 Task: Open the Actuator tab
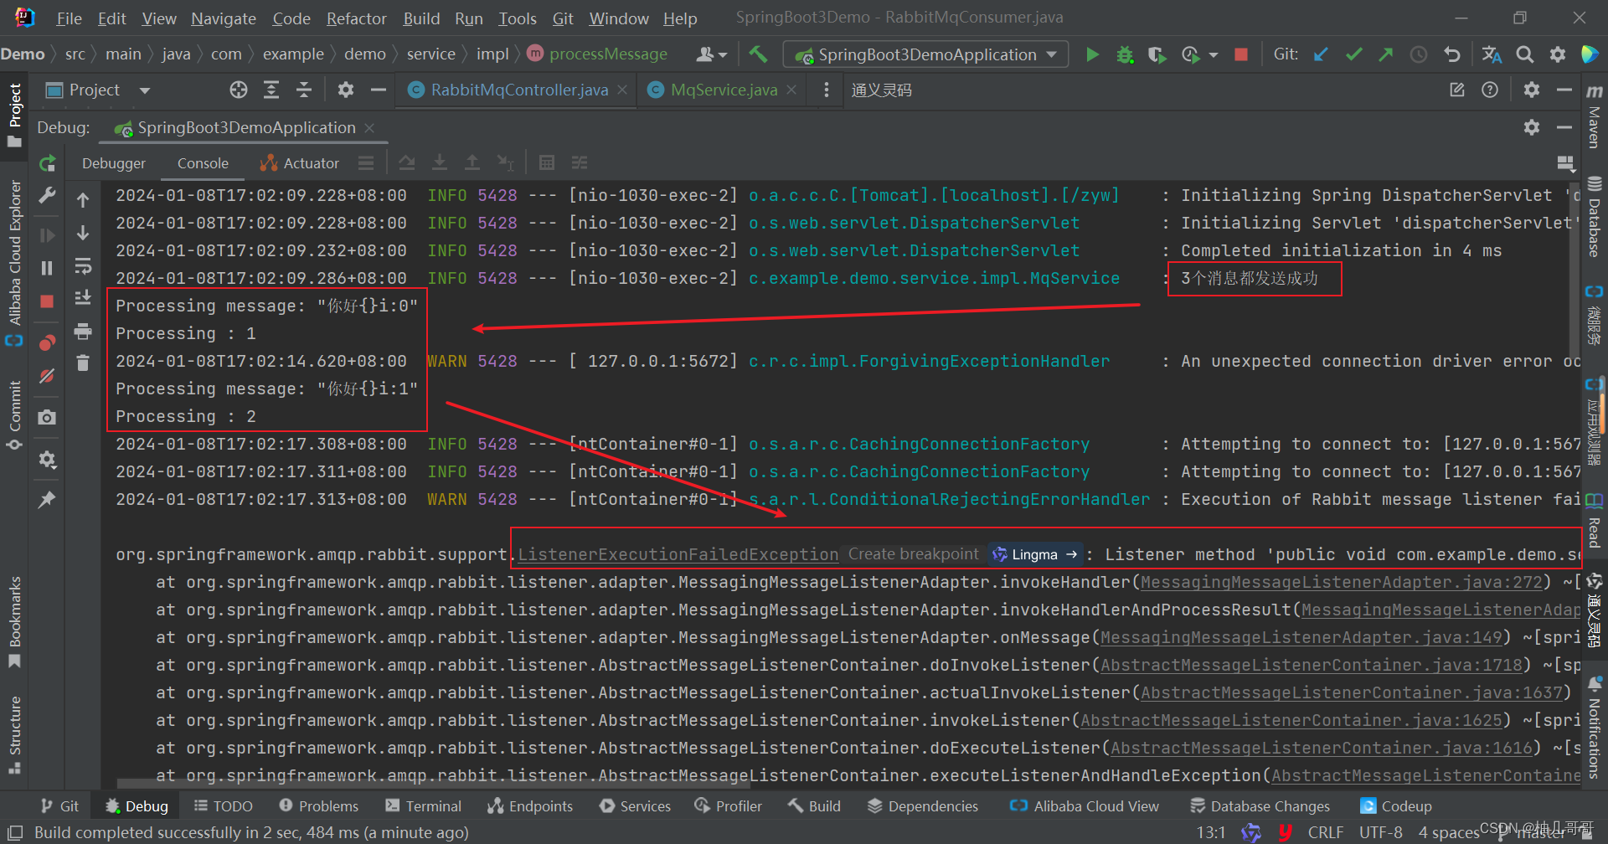point(299,163)
